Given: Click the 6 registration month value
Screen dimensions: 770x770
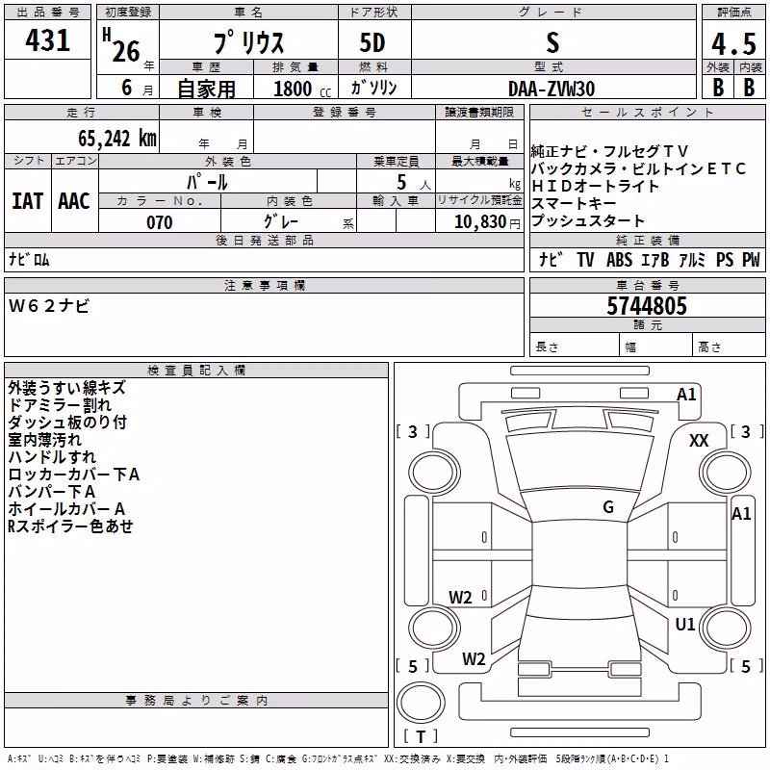Looking at the screenshot, I should (127, 88).
